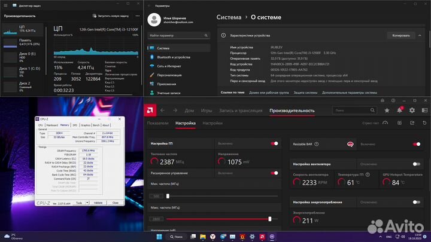The height and width of the screenshot is (242, 431).
Task: Go back with AMD software back arrow
Action: tap(162, 111)
